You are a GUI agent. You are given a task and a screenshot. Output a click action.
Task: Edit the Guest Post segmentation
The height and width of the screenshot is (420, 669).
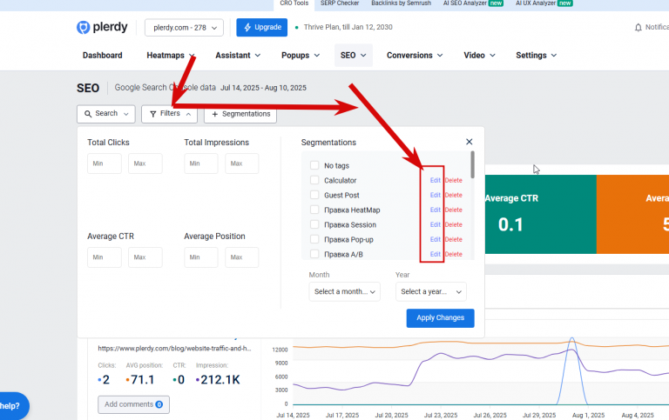(436, 195)
